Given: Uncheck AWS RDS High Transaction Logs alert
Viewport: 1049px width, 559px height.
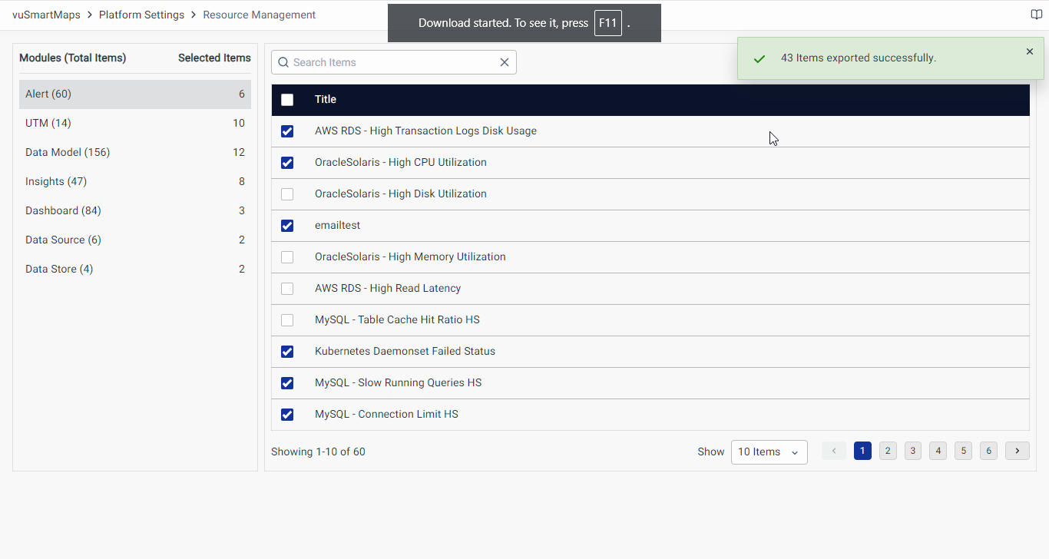Looking at the screenshot, I should coord(287,131).
